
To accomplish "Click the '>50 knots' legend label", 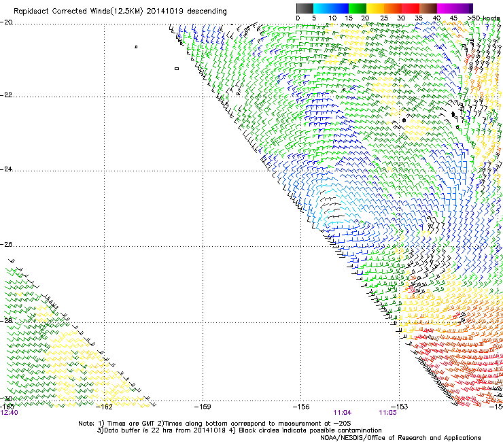I will point(483,18).
